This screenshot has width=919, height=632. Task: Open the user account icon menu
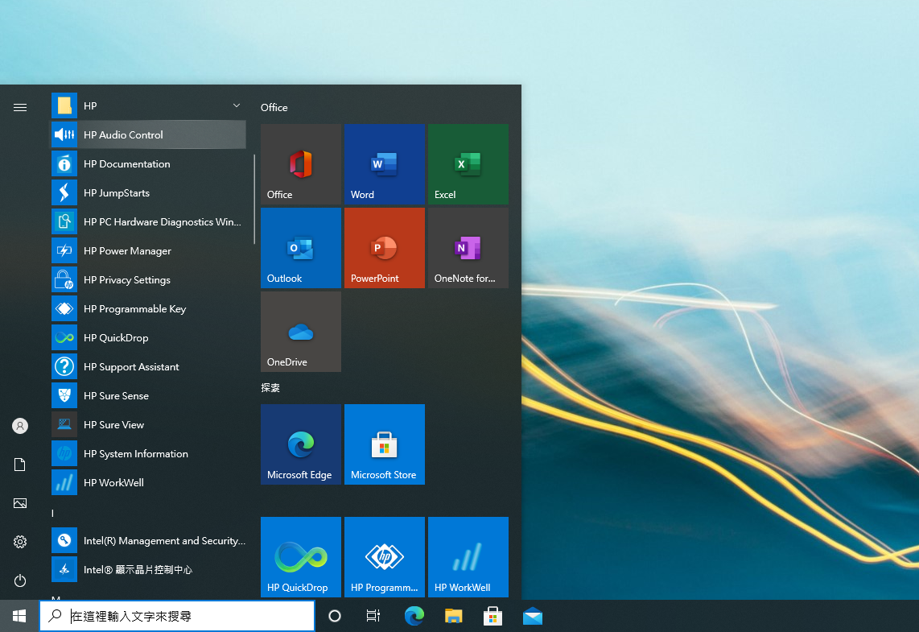click(x=20, y=426)
